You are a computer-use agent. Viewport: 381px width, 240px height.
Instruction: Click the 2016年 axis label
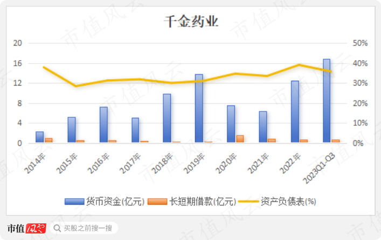[x=99, y=163]
